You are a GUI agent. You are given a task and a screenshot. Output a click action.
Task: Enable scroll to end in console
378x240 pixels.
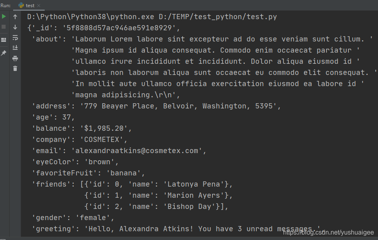point(15,48)
